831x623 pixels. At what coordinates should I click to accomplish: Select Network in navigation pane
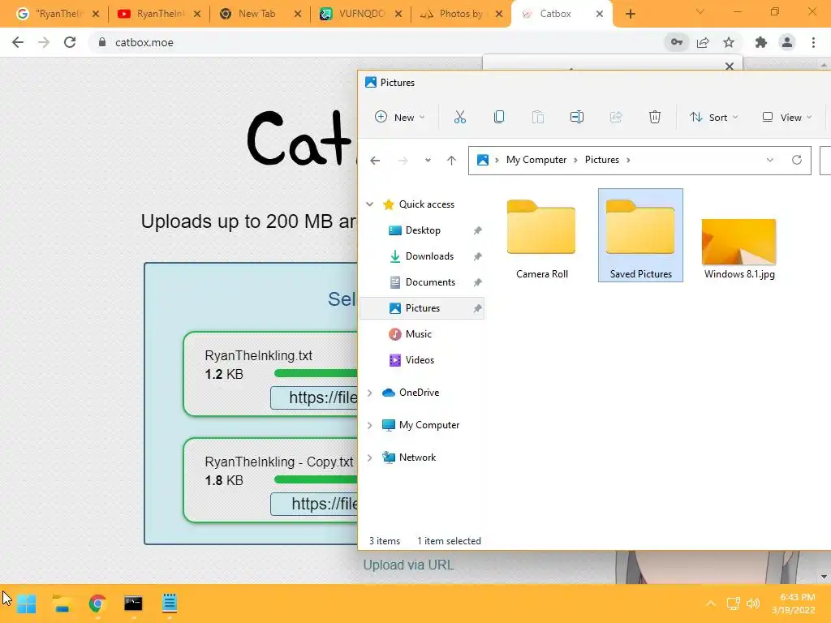coord(417,458)
